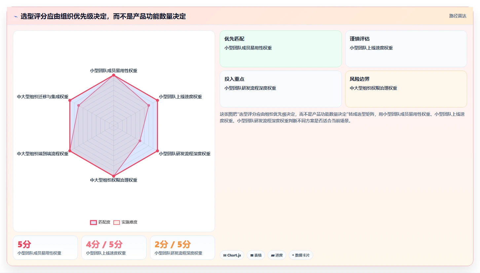Click radar axis label 小型团队研发流程深度权重
The image size is (480, 273).
[185, 154]
